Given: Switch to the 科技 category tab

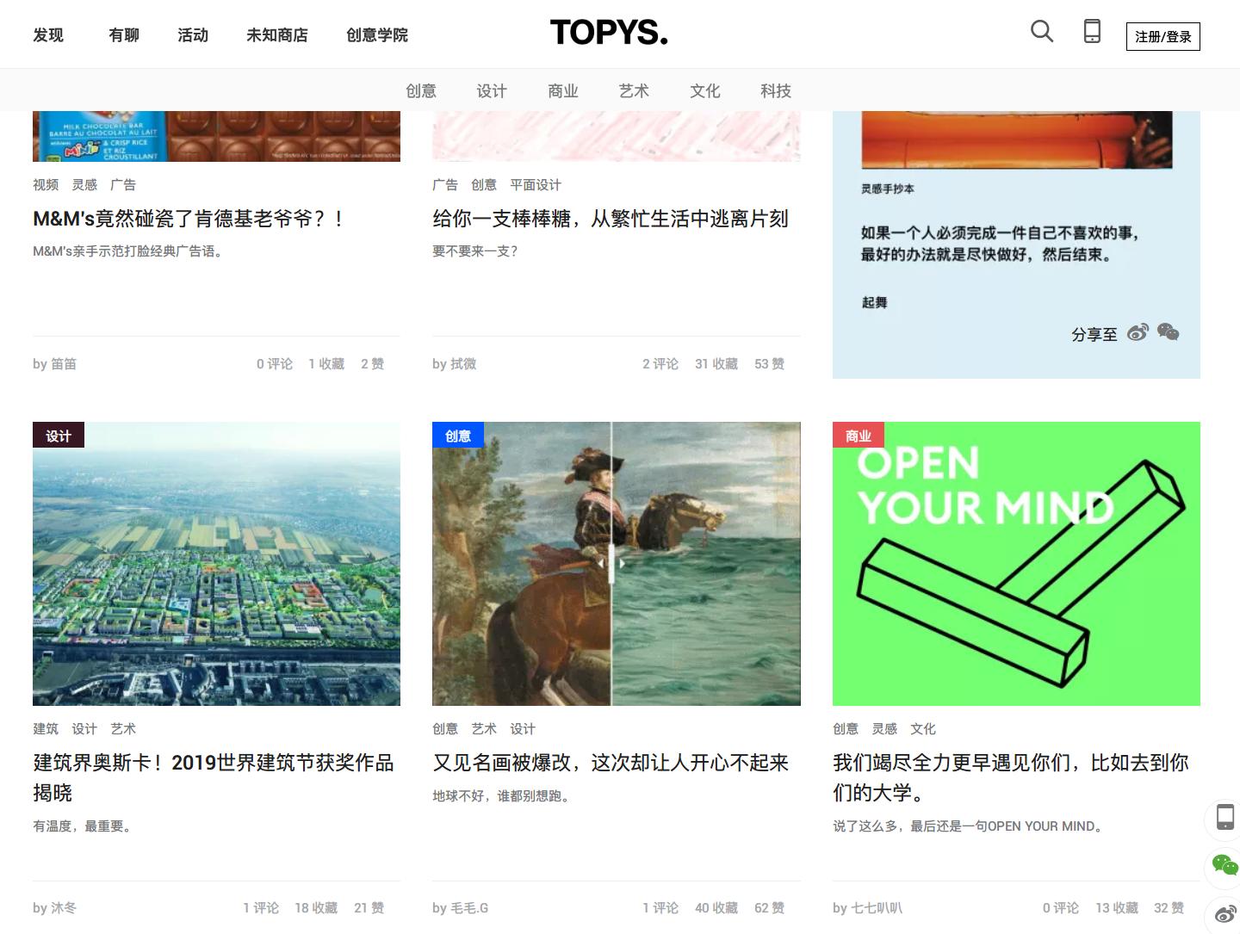Looking at the screenshot, I should pos(775,90).
